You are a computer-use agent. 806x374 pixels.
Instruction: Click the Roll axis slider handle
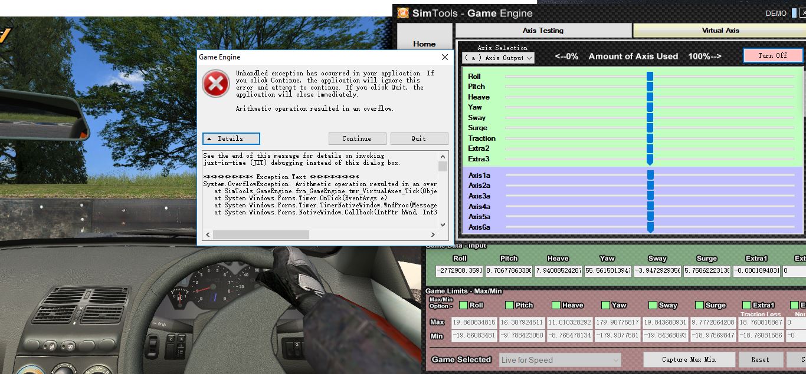pos(650,76)
